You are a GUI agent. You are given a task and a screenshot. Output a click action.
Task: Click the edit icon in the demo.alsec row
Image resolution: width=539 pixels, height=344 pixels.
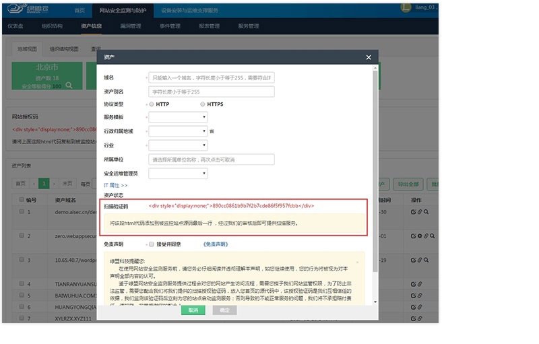pos(413,211)
